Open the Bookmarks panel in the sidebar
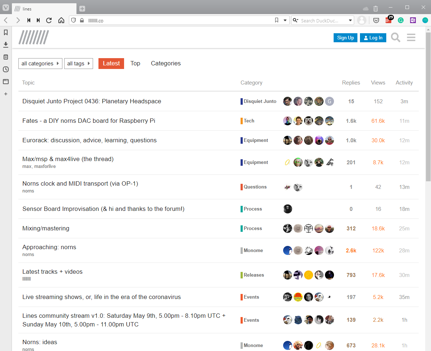 (x=6, y=32)
